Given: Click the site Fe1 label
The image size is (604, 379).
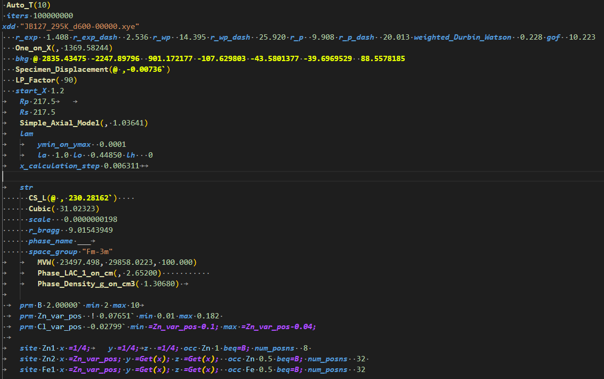Looking at the screenshot, I should click(x=48, y=370).
